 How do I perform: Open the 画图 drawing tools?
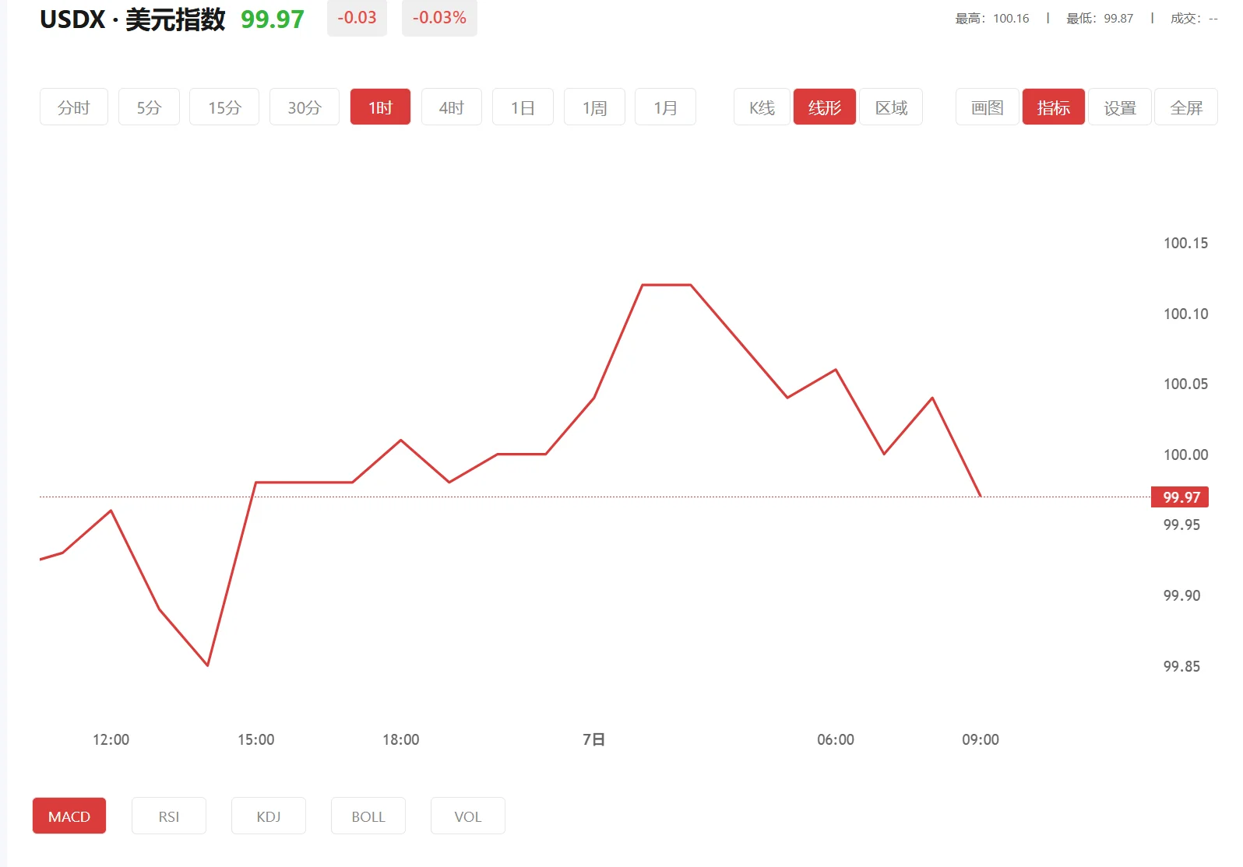987,107
